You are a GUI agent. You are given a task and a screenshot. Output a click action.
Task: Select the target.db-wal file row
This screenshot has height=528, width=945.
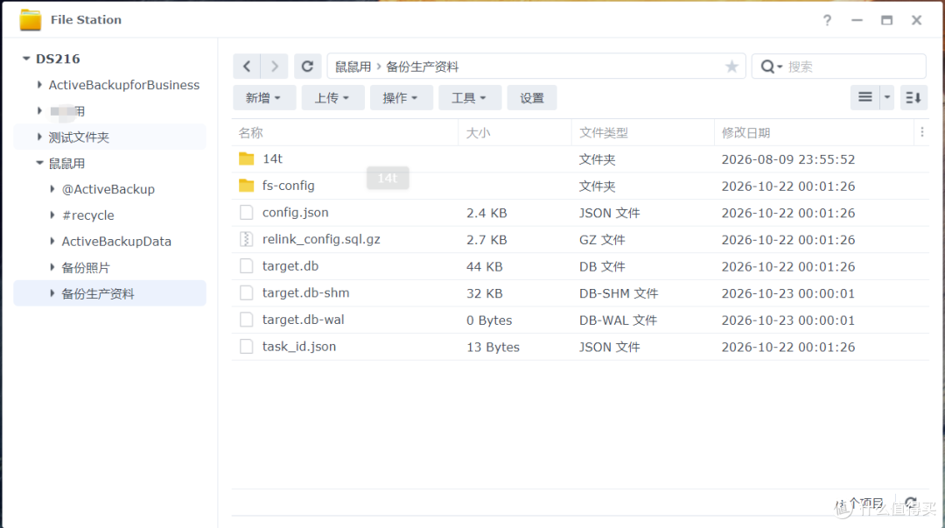pos(580,320)
